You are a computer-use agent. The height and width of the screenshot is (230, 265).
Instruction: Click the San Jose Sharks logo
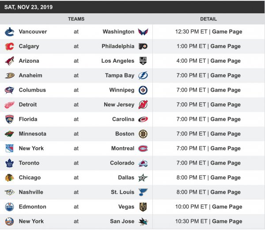click(143, 222)
